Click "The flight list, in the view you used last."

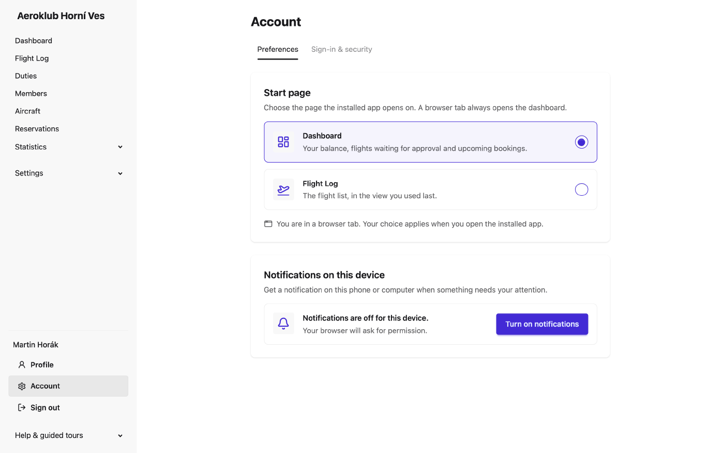(x=370, y=196)
